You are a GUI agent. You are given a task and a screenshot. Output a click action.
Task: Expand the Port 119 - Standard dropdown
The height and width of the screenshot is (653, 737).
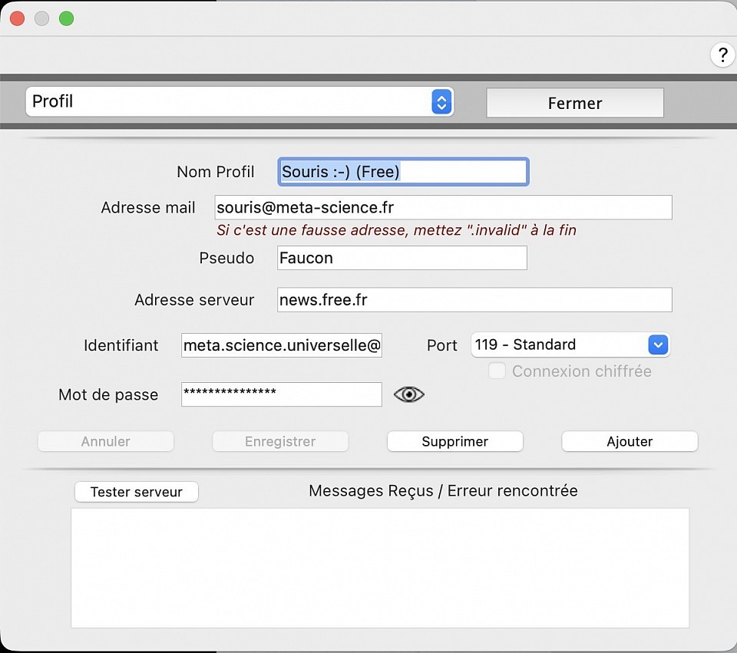pos(570,345)
